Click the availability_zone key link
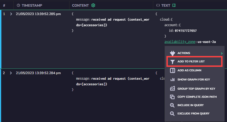This screenshot has height=122, width=227. 180,42
